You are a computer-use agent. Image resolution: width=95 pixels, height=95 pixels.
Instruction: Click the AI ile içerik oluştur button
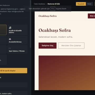[x=13, y=70]
